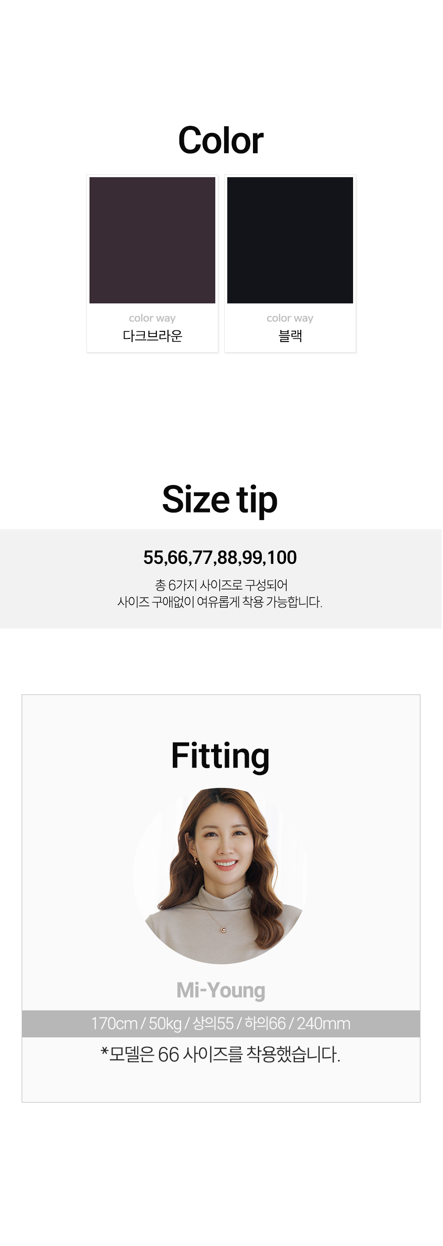Click the Mi-Young model name
Image resolution: width=443 pixels, height=1246 pixels.
tap(221, 990)
